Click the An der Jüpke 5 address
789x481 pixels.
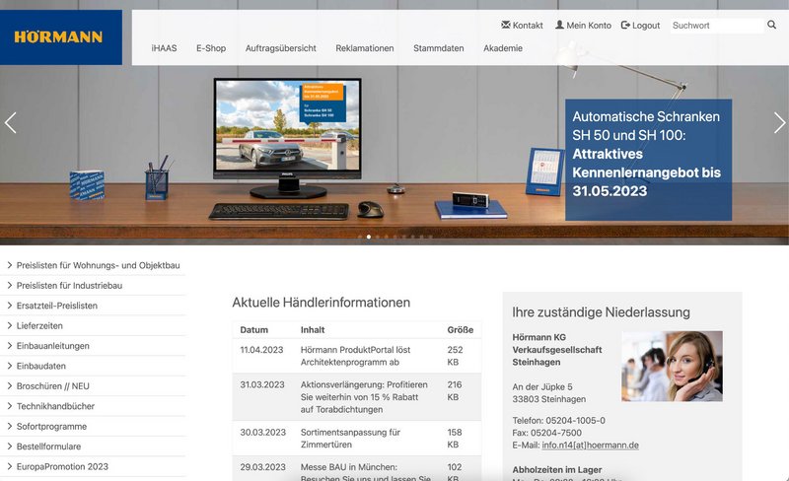[x=541, y=387]
